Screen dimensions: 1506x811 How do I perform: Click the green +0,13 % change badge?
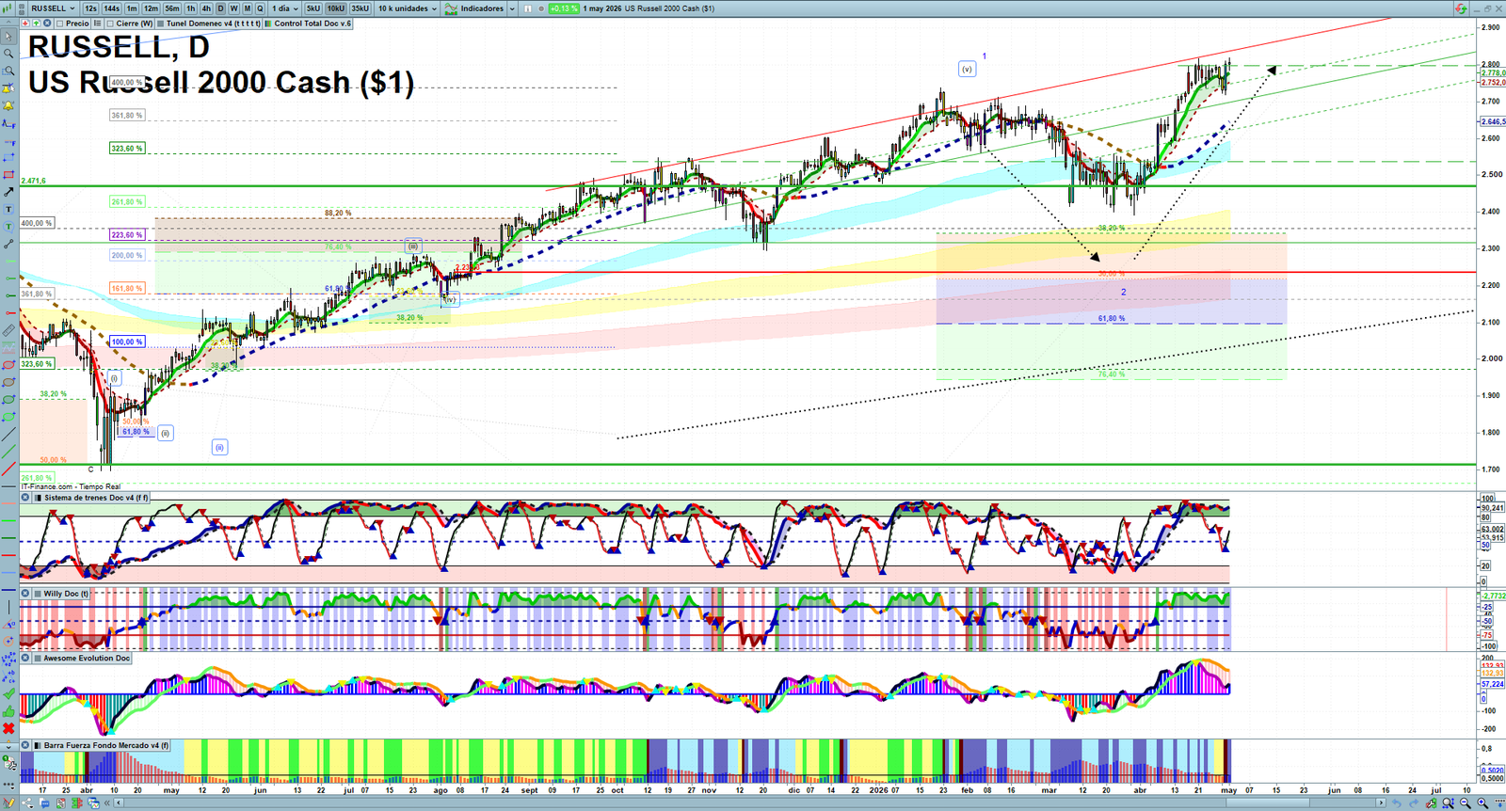click(564, 8)
